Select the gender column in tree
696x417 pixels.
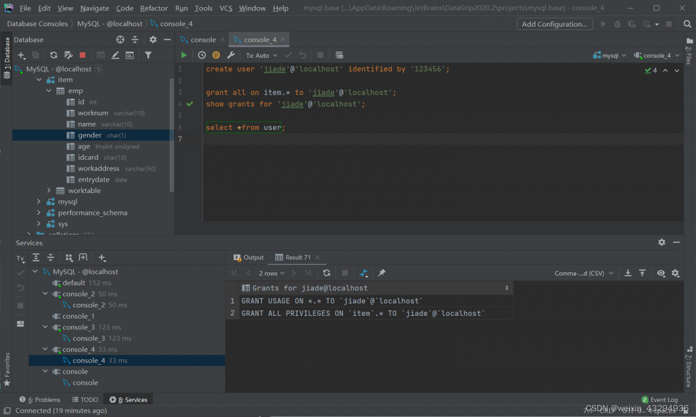pyautogui.click(x=90, y=135)
